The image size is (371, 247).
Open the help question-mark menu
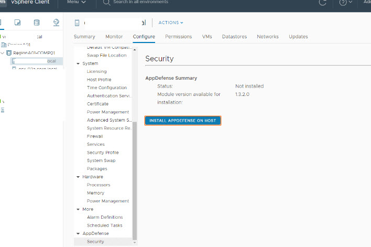coord(343,3)
